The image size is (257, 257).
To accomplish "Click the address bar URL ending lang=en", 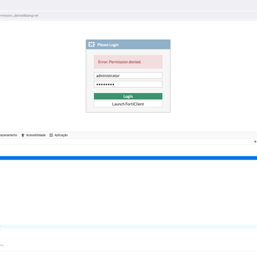I will (19, 16).
